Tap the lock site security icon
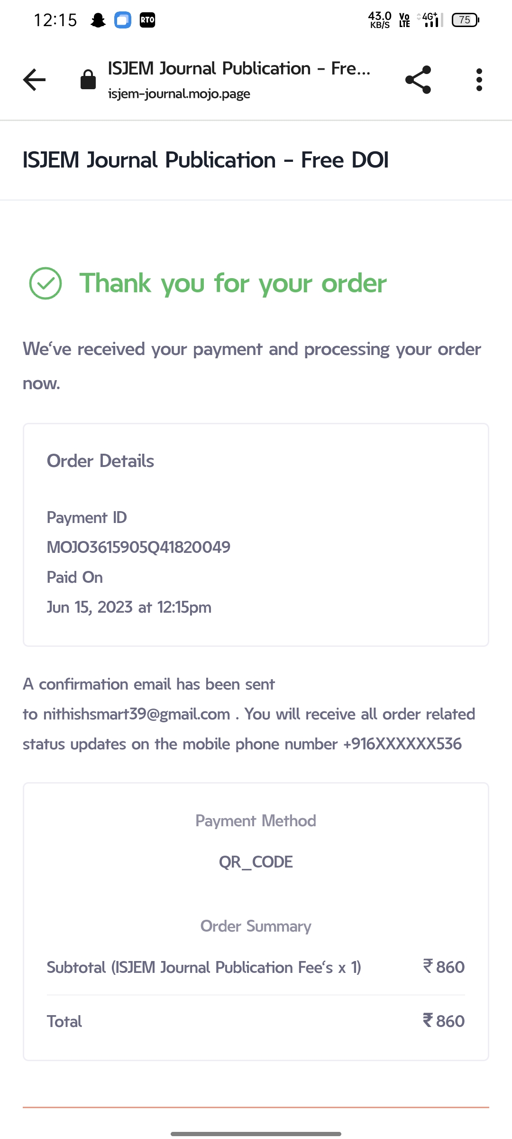The height and width of the screenshot is (1139, 512). [x=88, y=79]
